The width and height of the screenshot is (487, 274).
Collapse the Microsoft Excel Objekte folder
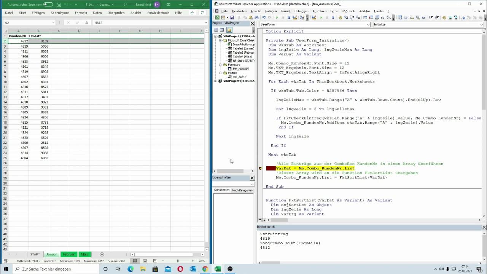220,40
